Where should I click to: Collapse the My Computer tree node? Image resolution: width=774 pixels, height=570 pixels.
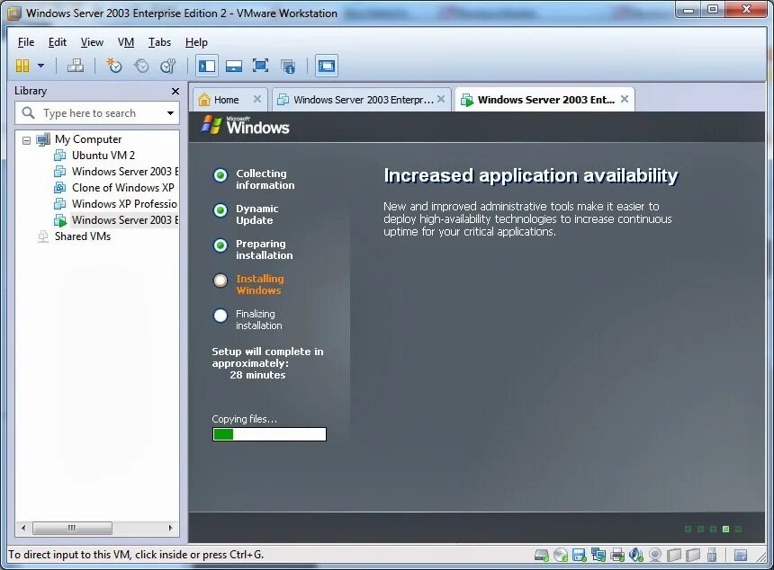pos(27,140)
